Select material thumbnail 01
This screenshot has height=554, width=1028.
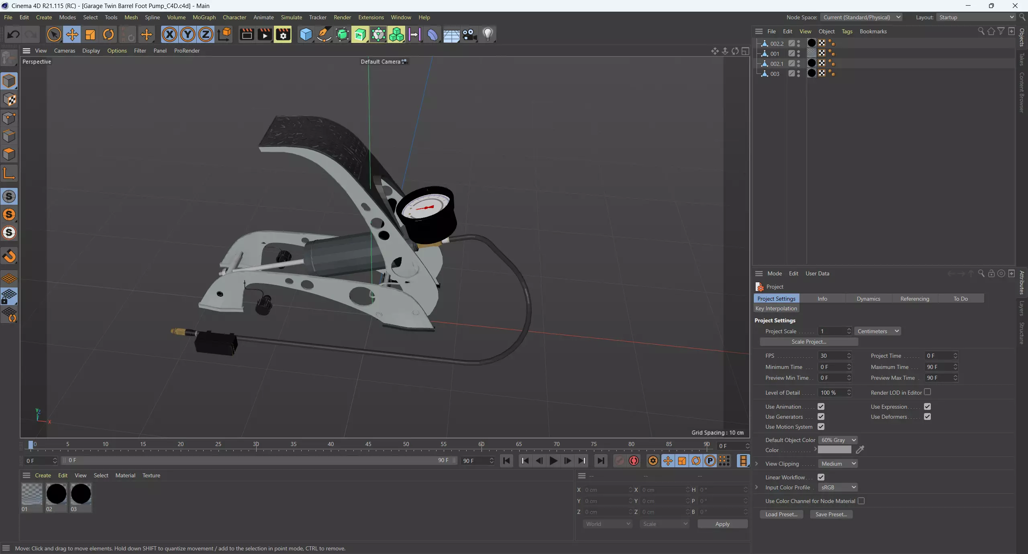click(x=32, y=494)
